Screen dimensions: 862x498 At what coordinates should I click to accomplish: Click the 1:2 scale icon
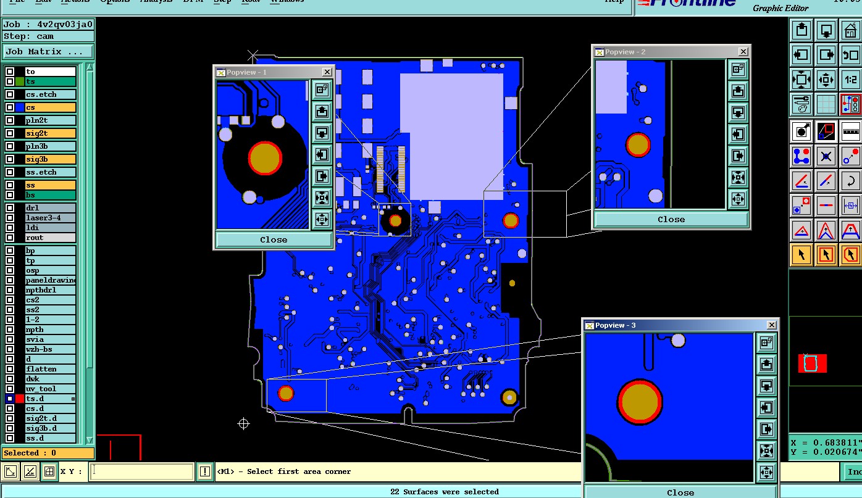851,80
